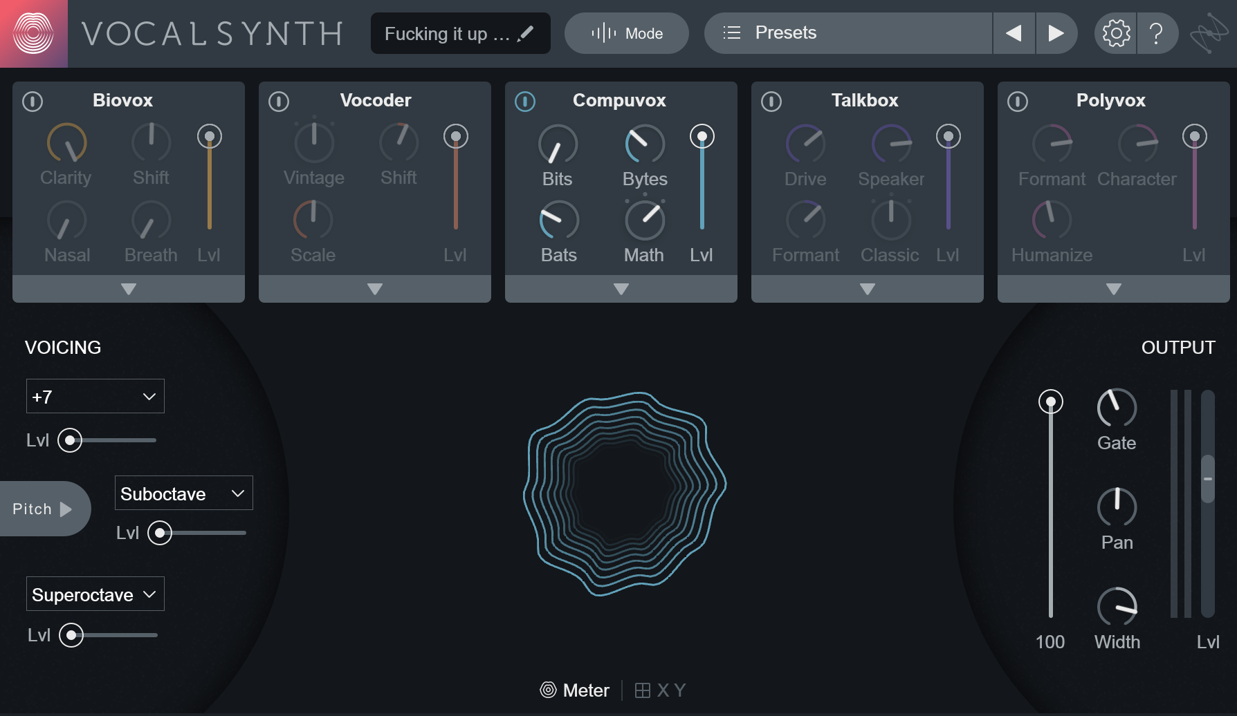Expand the Compuvox module panel

(621, 289)
